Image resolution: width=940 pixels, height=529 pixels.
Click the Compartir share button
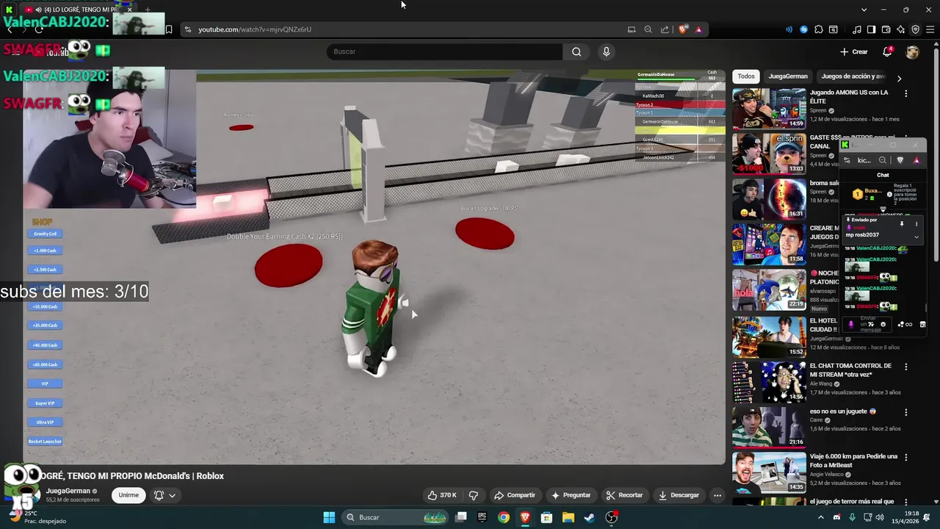click(514, 495)
